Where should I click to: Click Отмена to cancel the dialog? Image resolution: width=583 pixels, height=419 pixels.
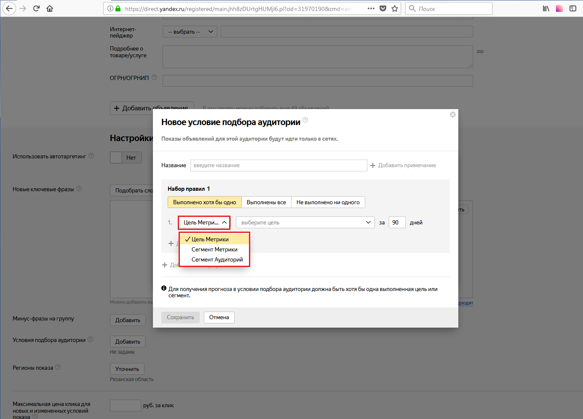click(x=219, y=318)
